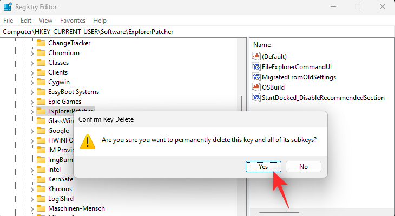Click the registry path address bar

pyautogui.click(x=198, y=32)
